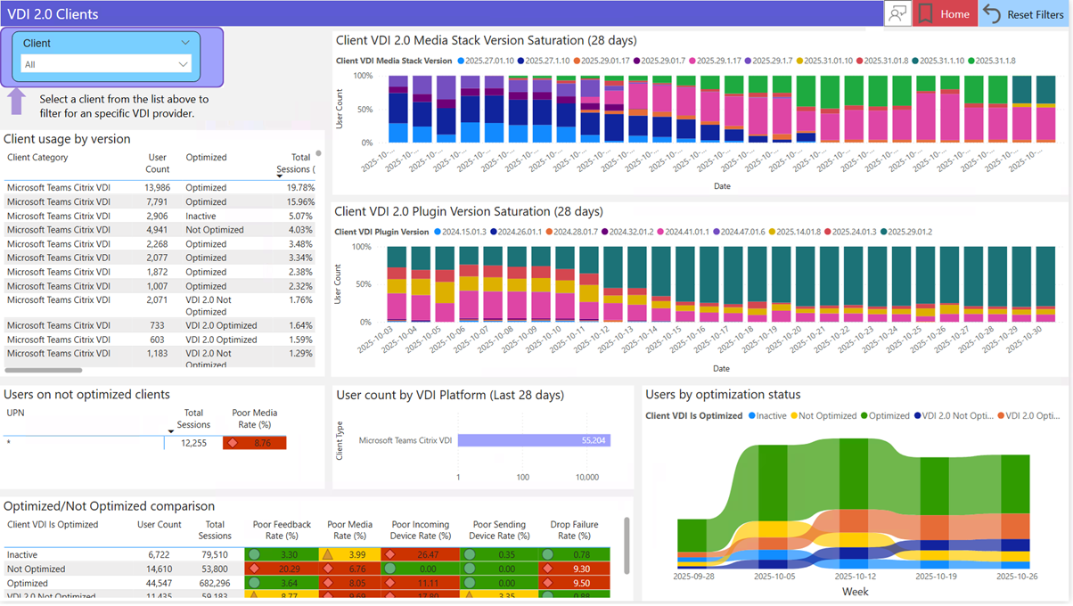Screen dimensions: 1073x606
Task: Open the 'All' client selection dropdown
Action: (106, 64)
